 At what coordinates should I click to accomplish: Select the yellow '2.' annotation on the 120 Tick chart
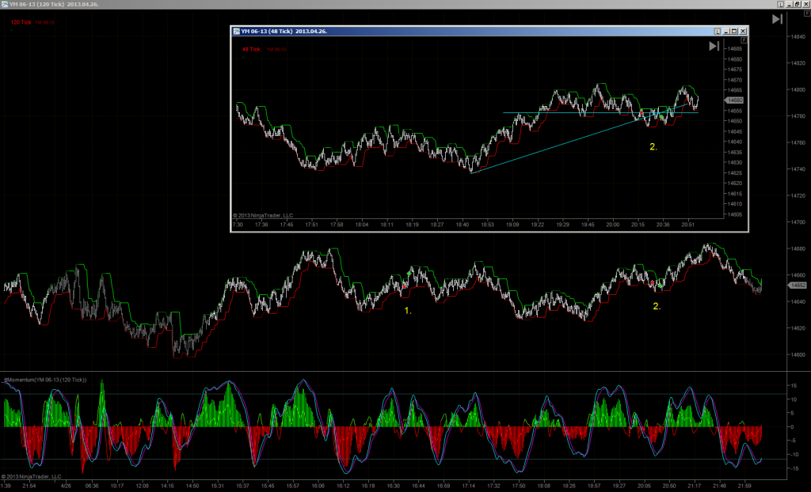coord(657,306)
